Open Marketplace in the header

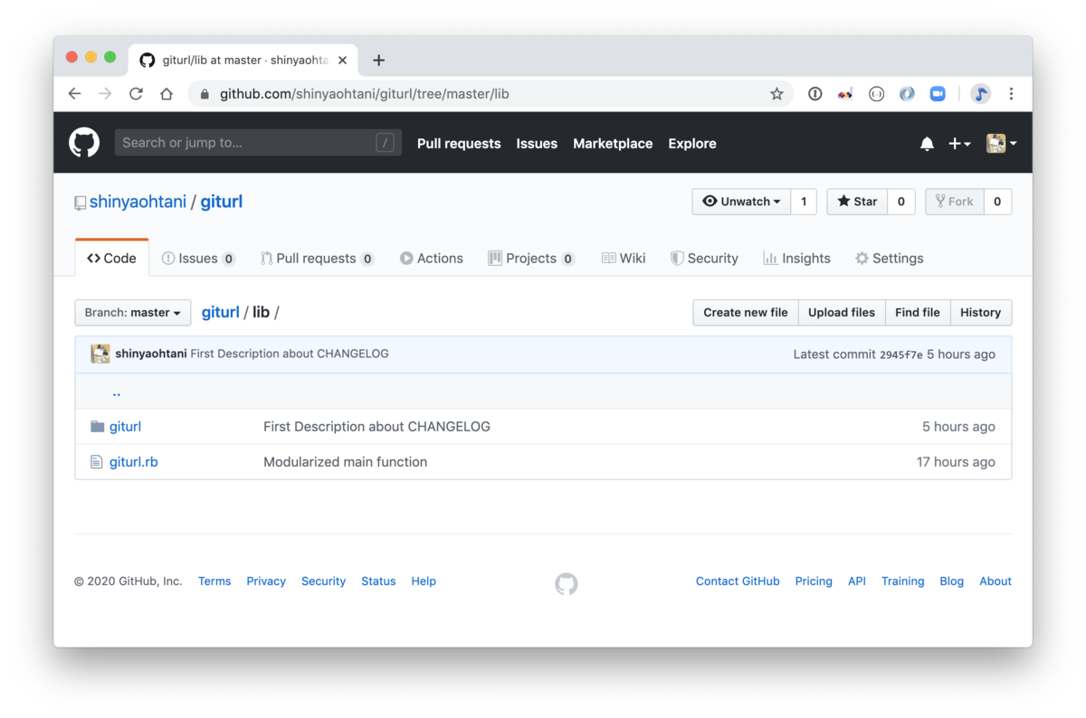pyautogui.click(x=613, y=144)
